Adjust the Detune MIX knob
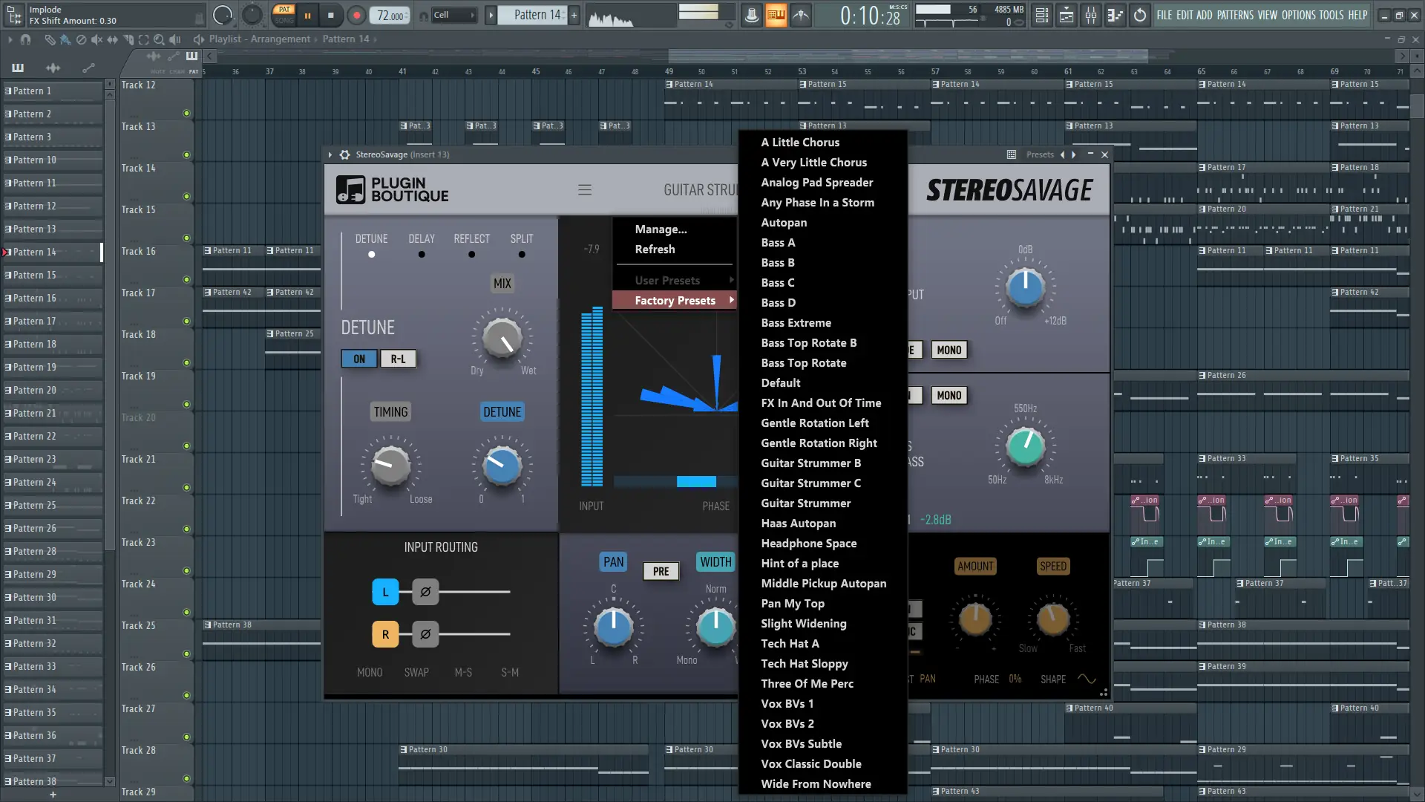This screenshot has height=802, width=1425. click(502, 339)
